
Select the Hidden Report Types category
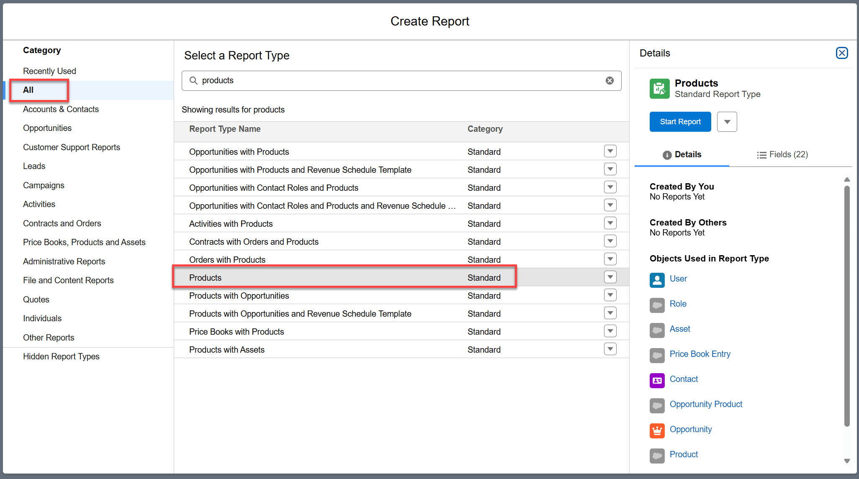pyautogui.click(x=61, y=356)
